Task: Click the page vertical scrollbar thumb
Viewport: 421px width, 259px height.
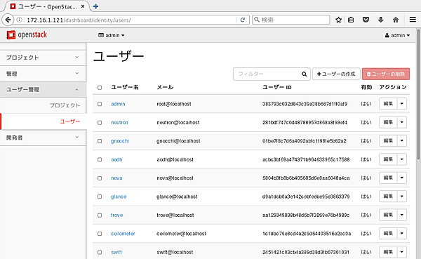Action: coord(419,94)
